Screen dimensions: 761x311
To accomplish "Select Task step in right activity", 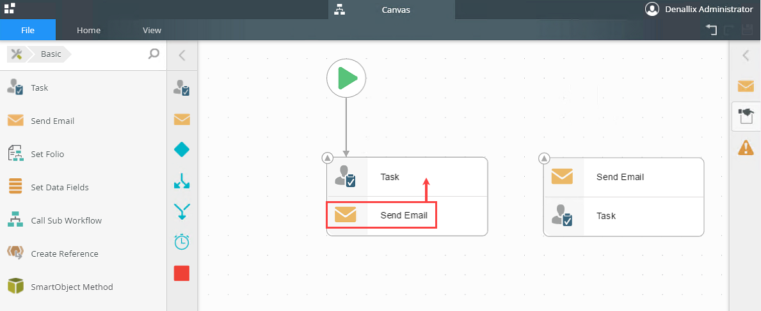I will (623, 216).
